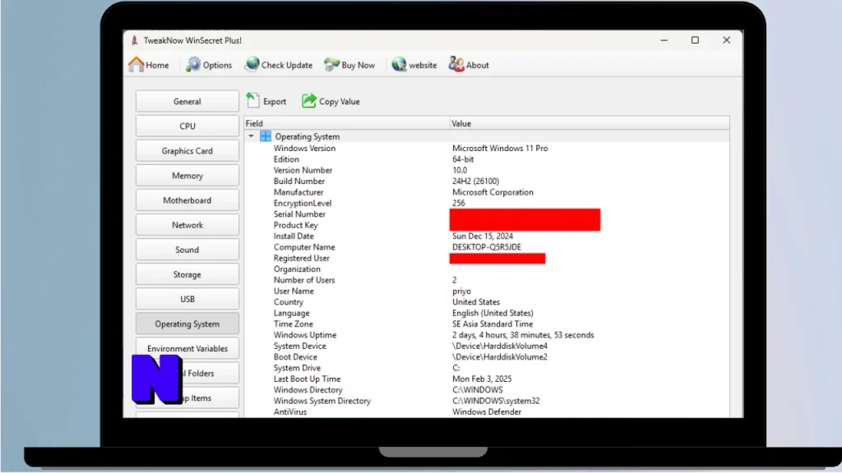This screenshot has width=842, height=473.
Task: Select the Country row
Action: (x=487, y=302)
